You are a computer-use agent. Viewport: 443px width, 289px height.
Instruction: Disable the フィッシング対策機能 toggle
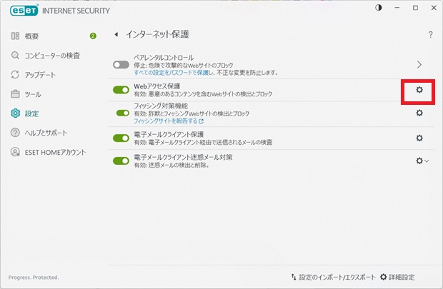point(123,113)
